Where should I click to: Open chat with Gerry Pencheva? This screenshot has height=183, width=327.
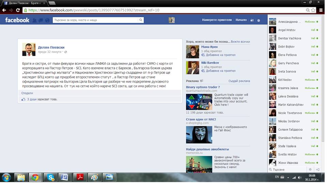[294, 63]
